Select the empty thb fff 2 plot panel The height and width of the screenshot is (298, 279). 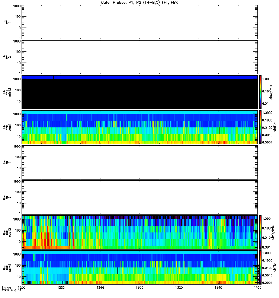139,57
